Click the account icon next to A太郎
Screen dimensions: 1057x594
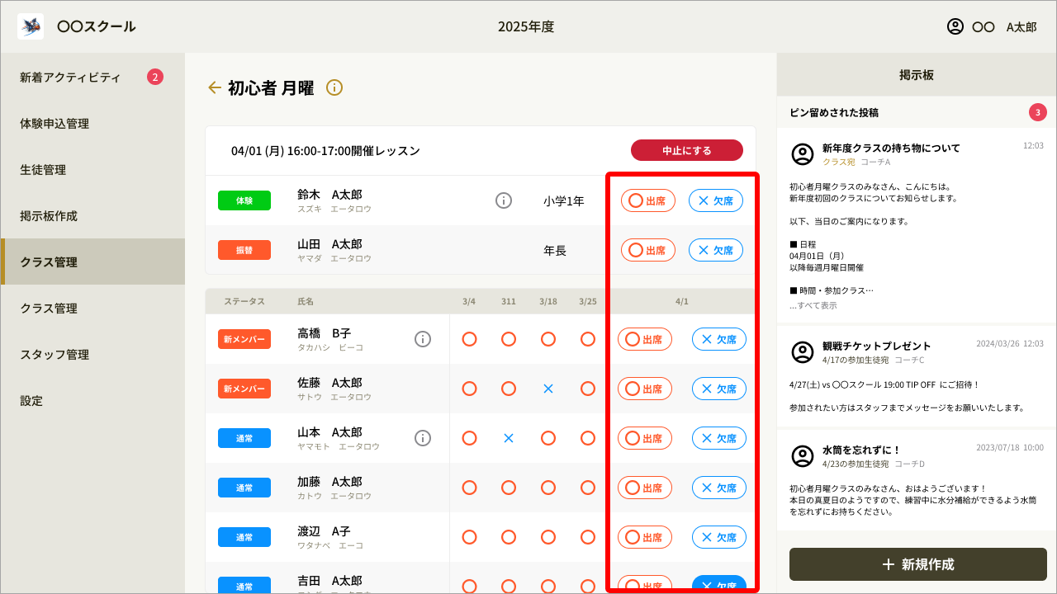[x=955, y=26]
